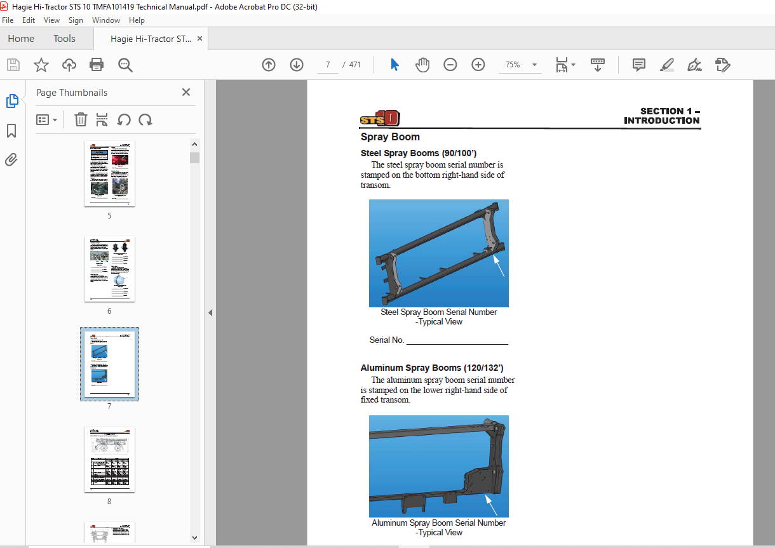Rotate page counterclockwise
775x548 pixels.
click(x=124, y=119)
